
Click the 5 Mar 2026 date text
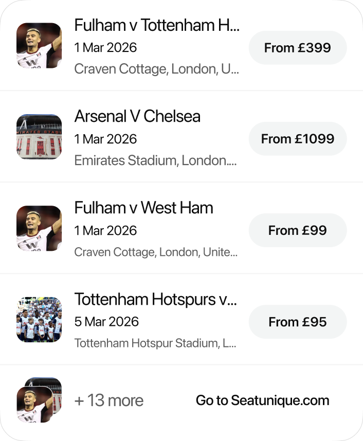tap(106, 322)
